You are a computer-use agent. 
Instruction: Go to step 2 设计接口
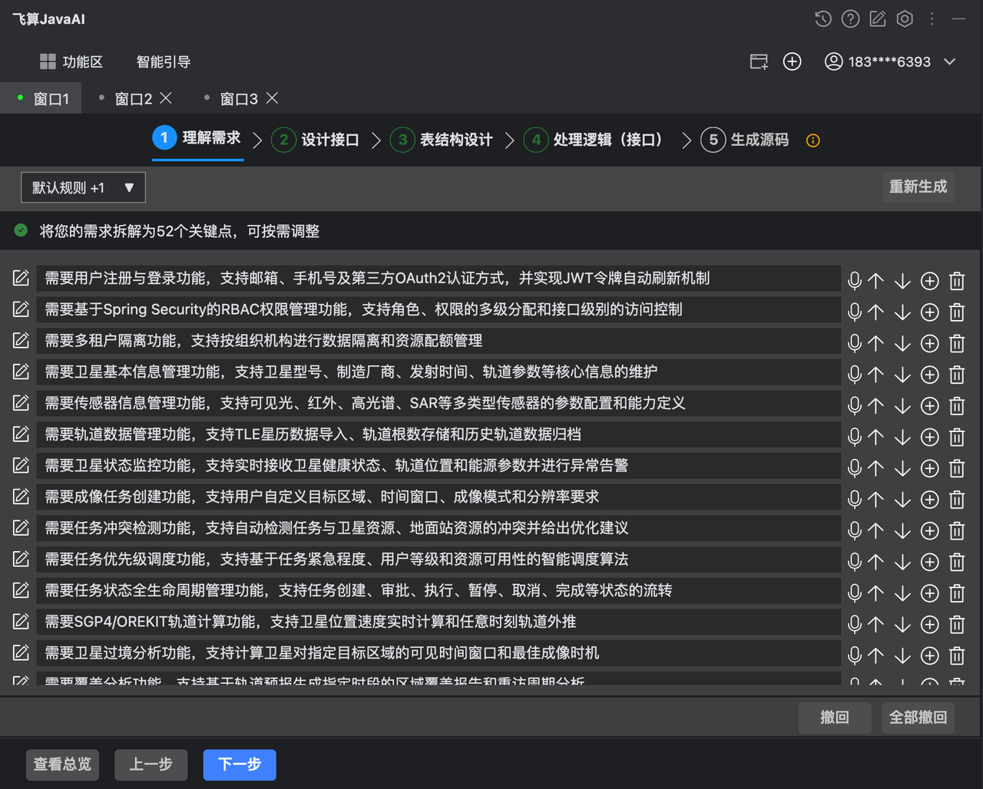click(316, 140)
